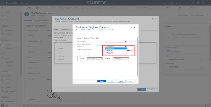Click Cancel in Customize Regional Options
The height and width of the screenshot is (107, 211).
(121, 81)
